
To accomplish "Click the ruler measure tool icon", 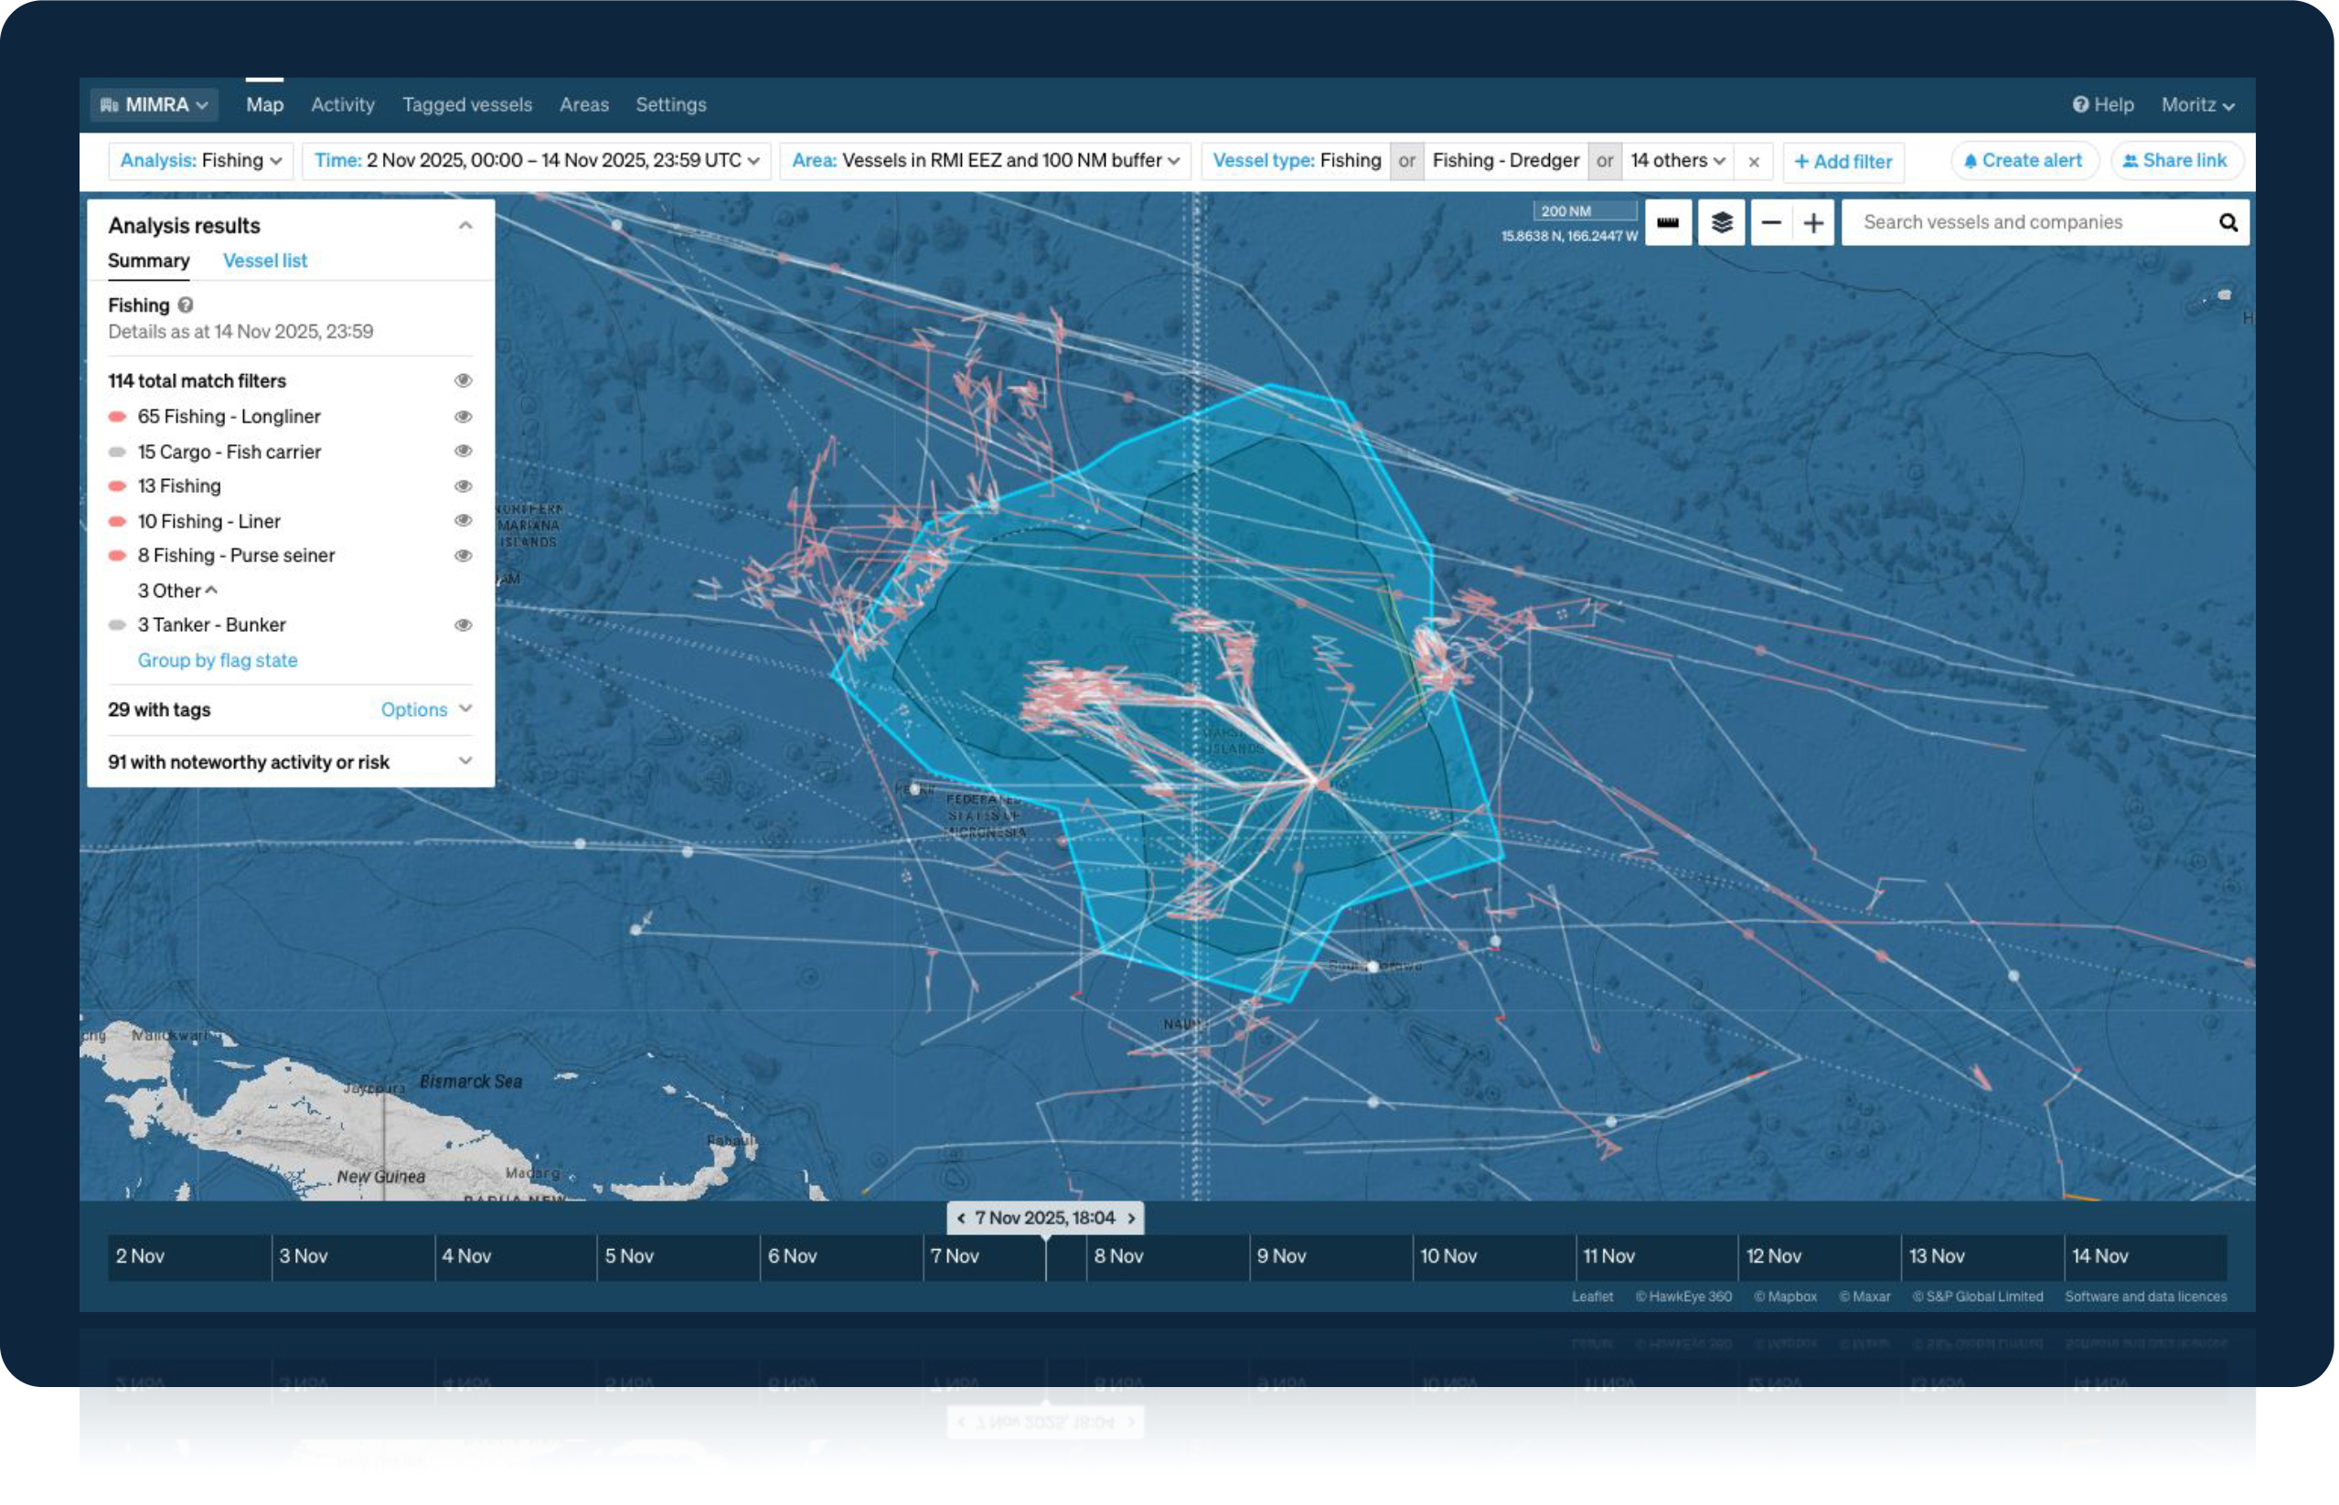I will click(1671, 223).
